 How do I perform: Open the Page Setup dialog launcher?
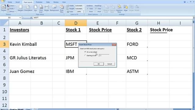coord(64,14)
